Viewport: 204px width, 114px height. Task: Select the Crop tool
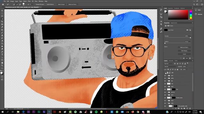tap(2, 22)
